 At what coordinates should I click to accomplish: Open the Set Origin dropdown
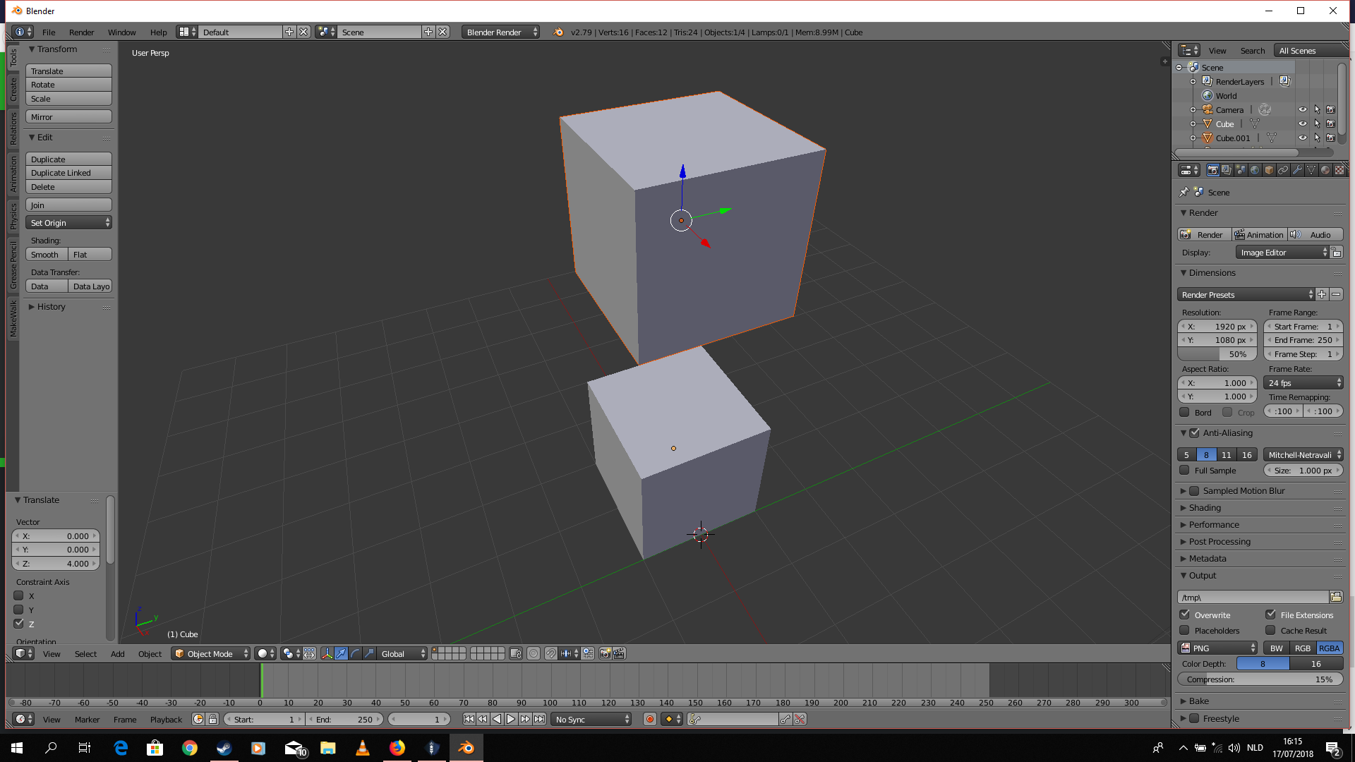pyautogui.click(x=68, y=222)
